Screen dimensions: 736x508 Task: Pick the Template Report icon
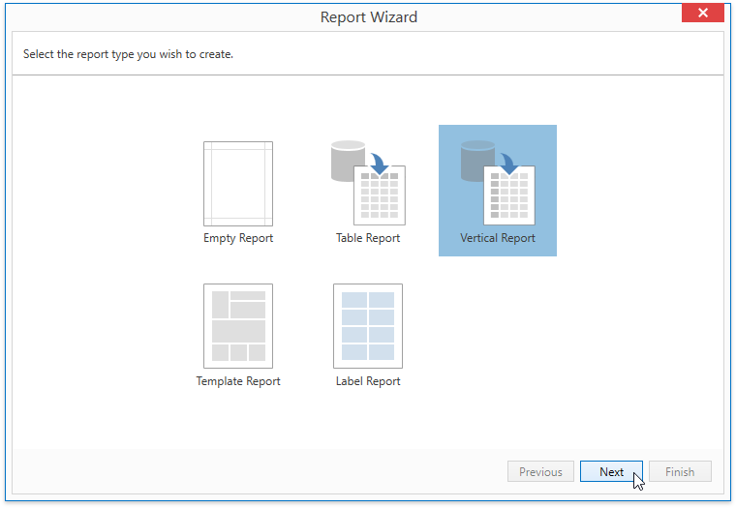(238, 326)
